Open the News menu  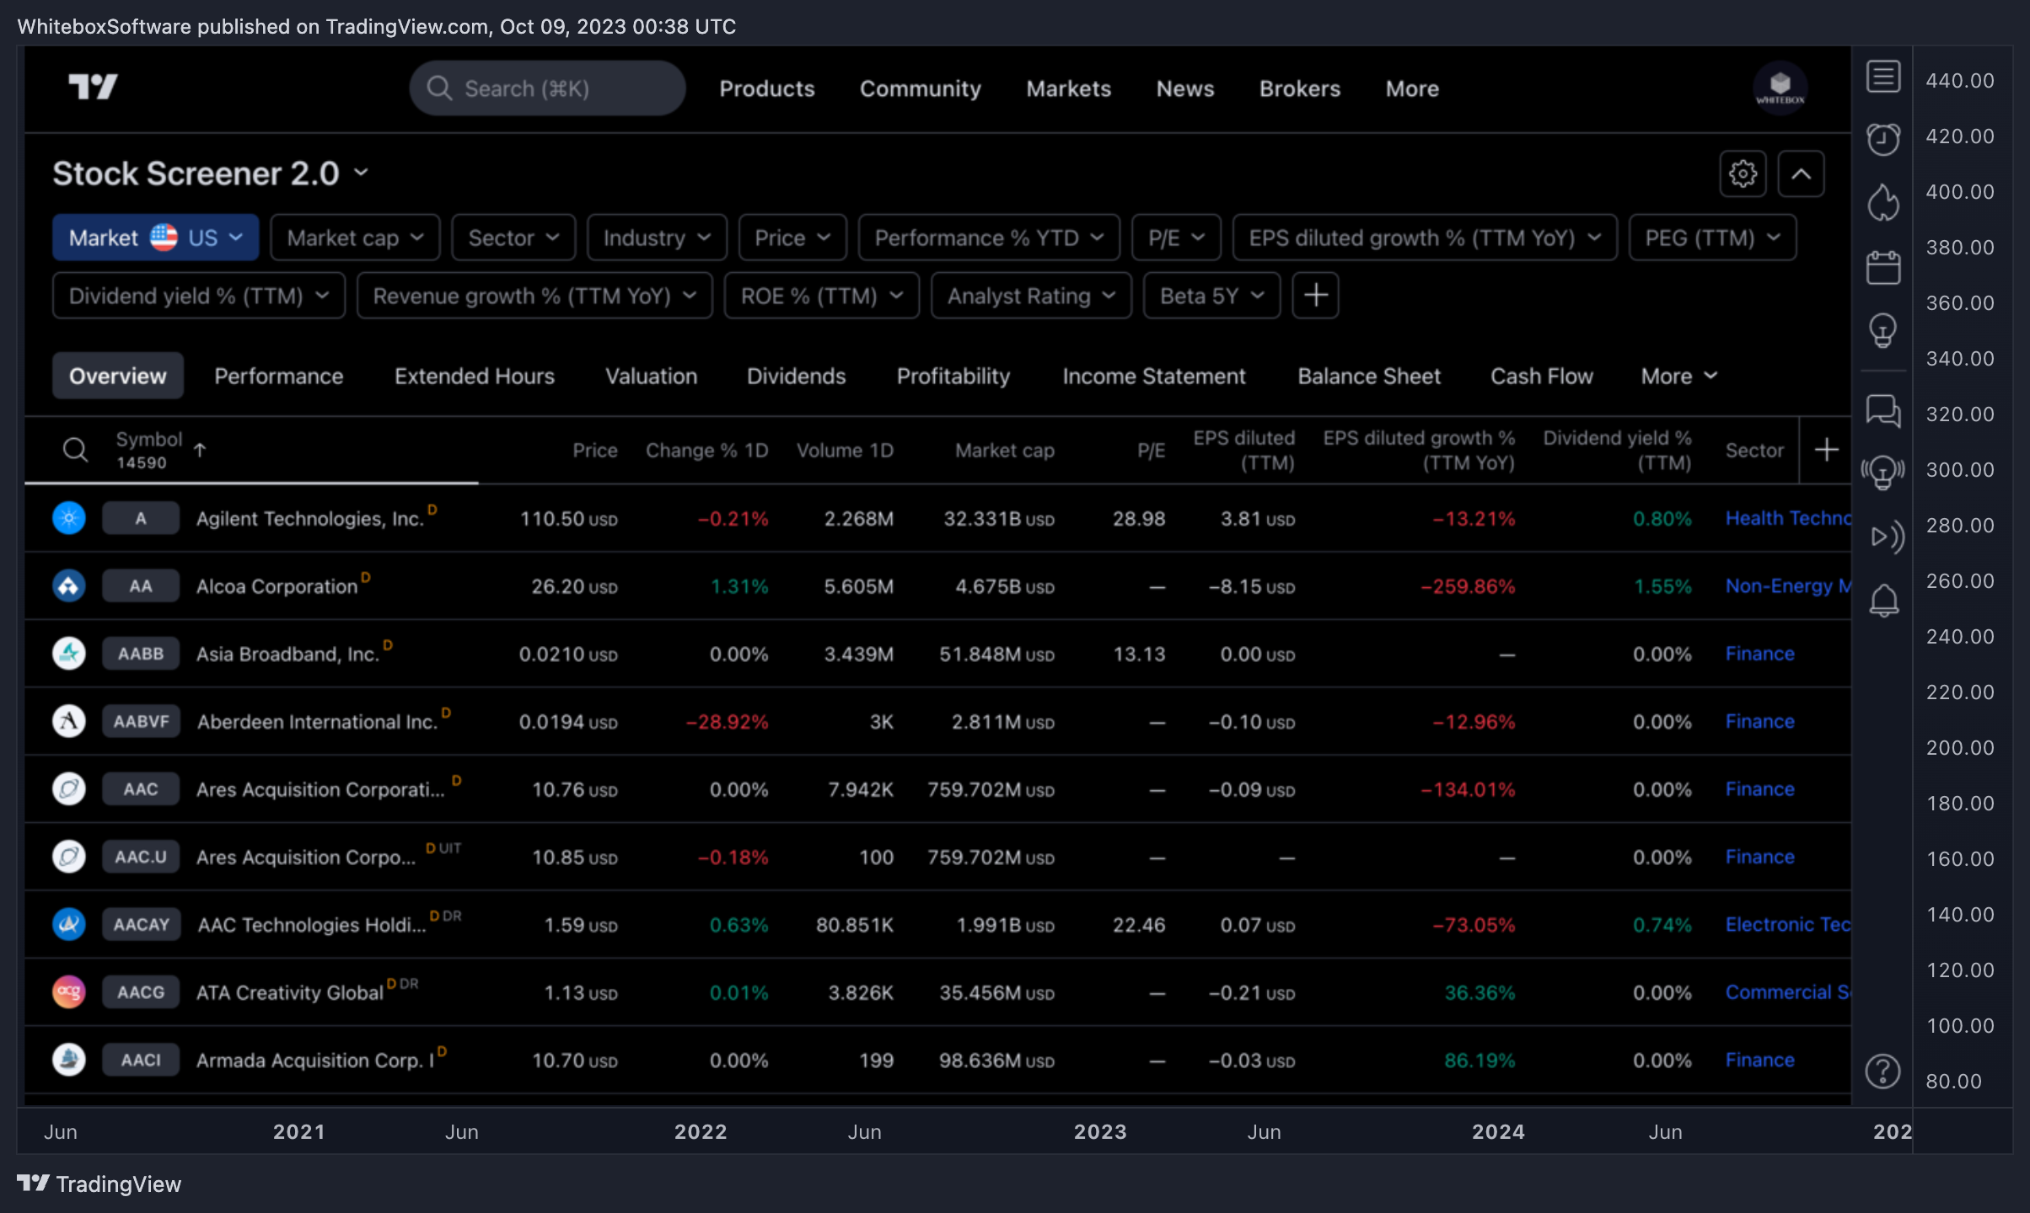[1185, 88]
